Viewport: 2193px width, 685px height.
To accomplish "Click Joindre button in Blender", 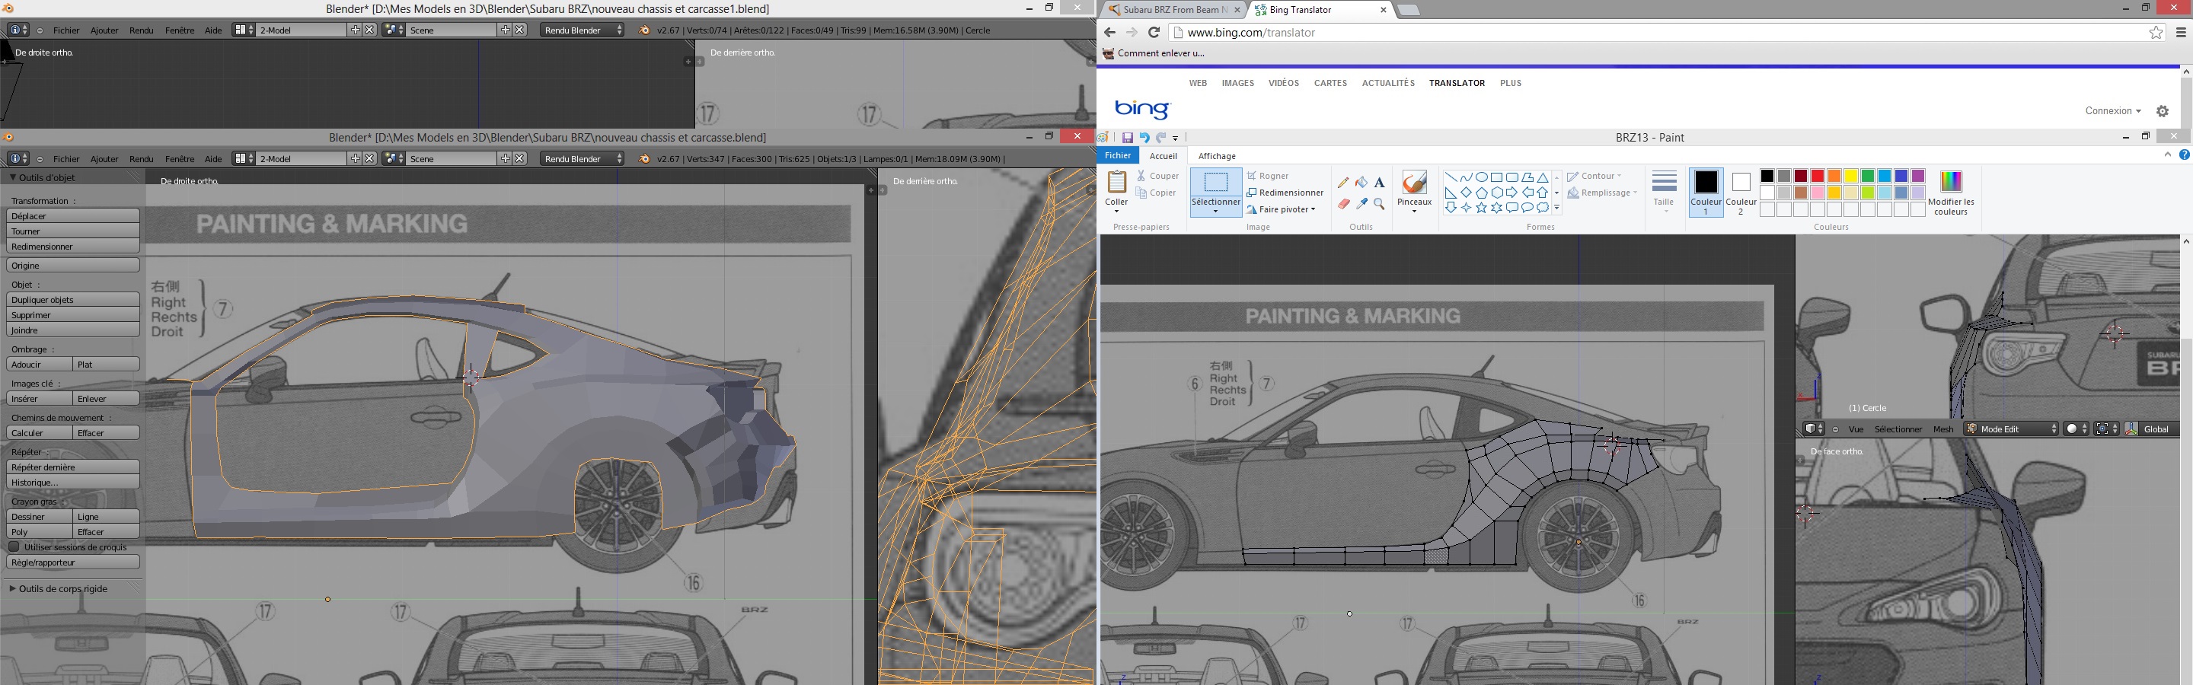I will [x=73, y=330].
